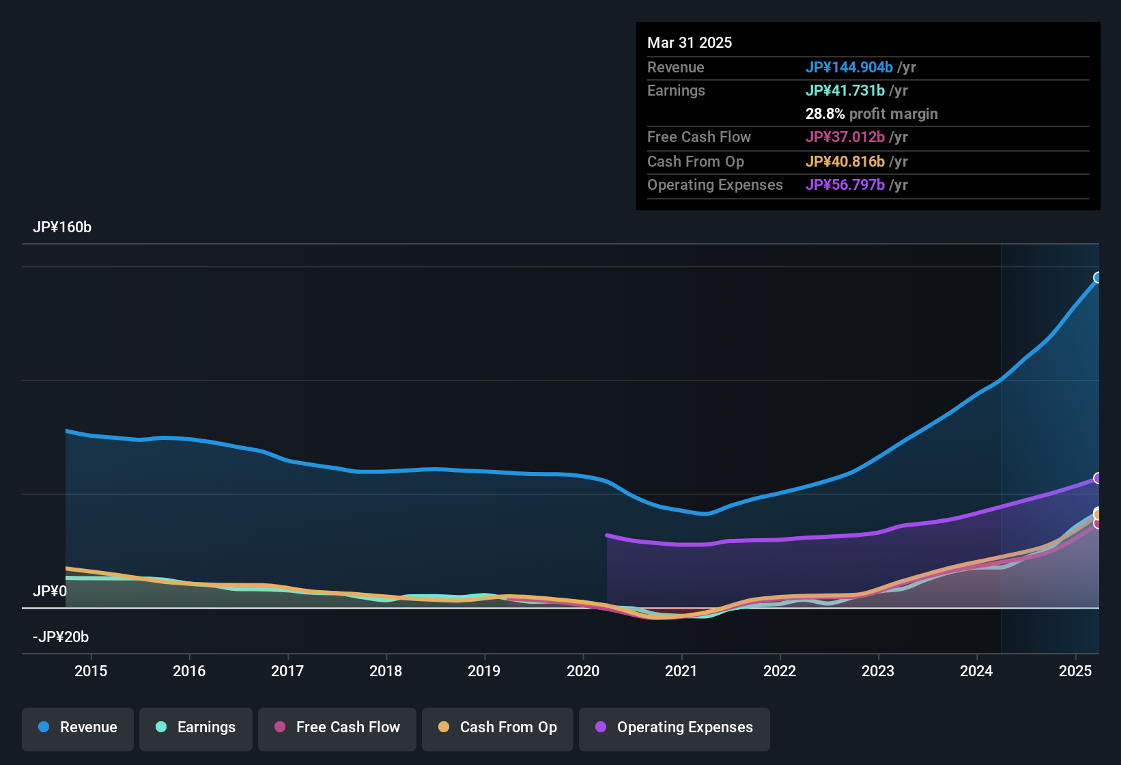Click the Earnings value JP¥41.731b in tooltip

tap(845, 90)
